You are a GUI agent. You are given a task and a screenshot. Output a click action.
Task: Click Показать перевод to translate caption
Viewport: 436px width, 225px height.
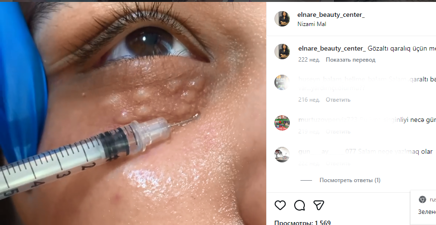coord(350,60)
